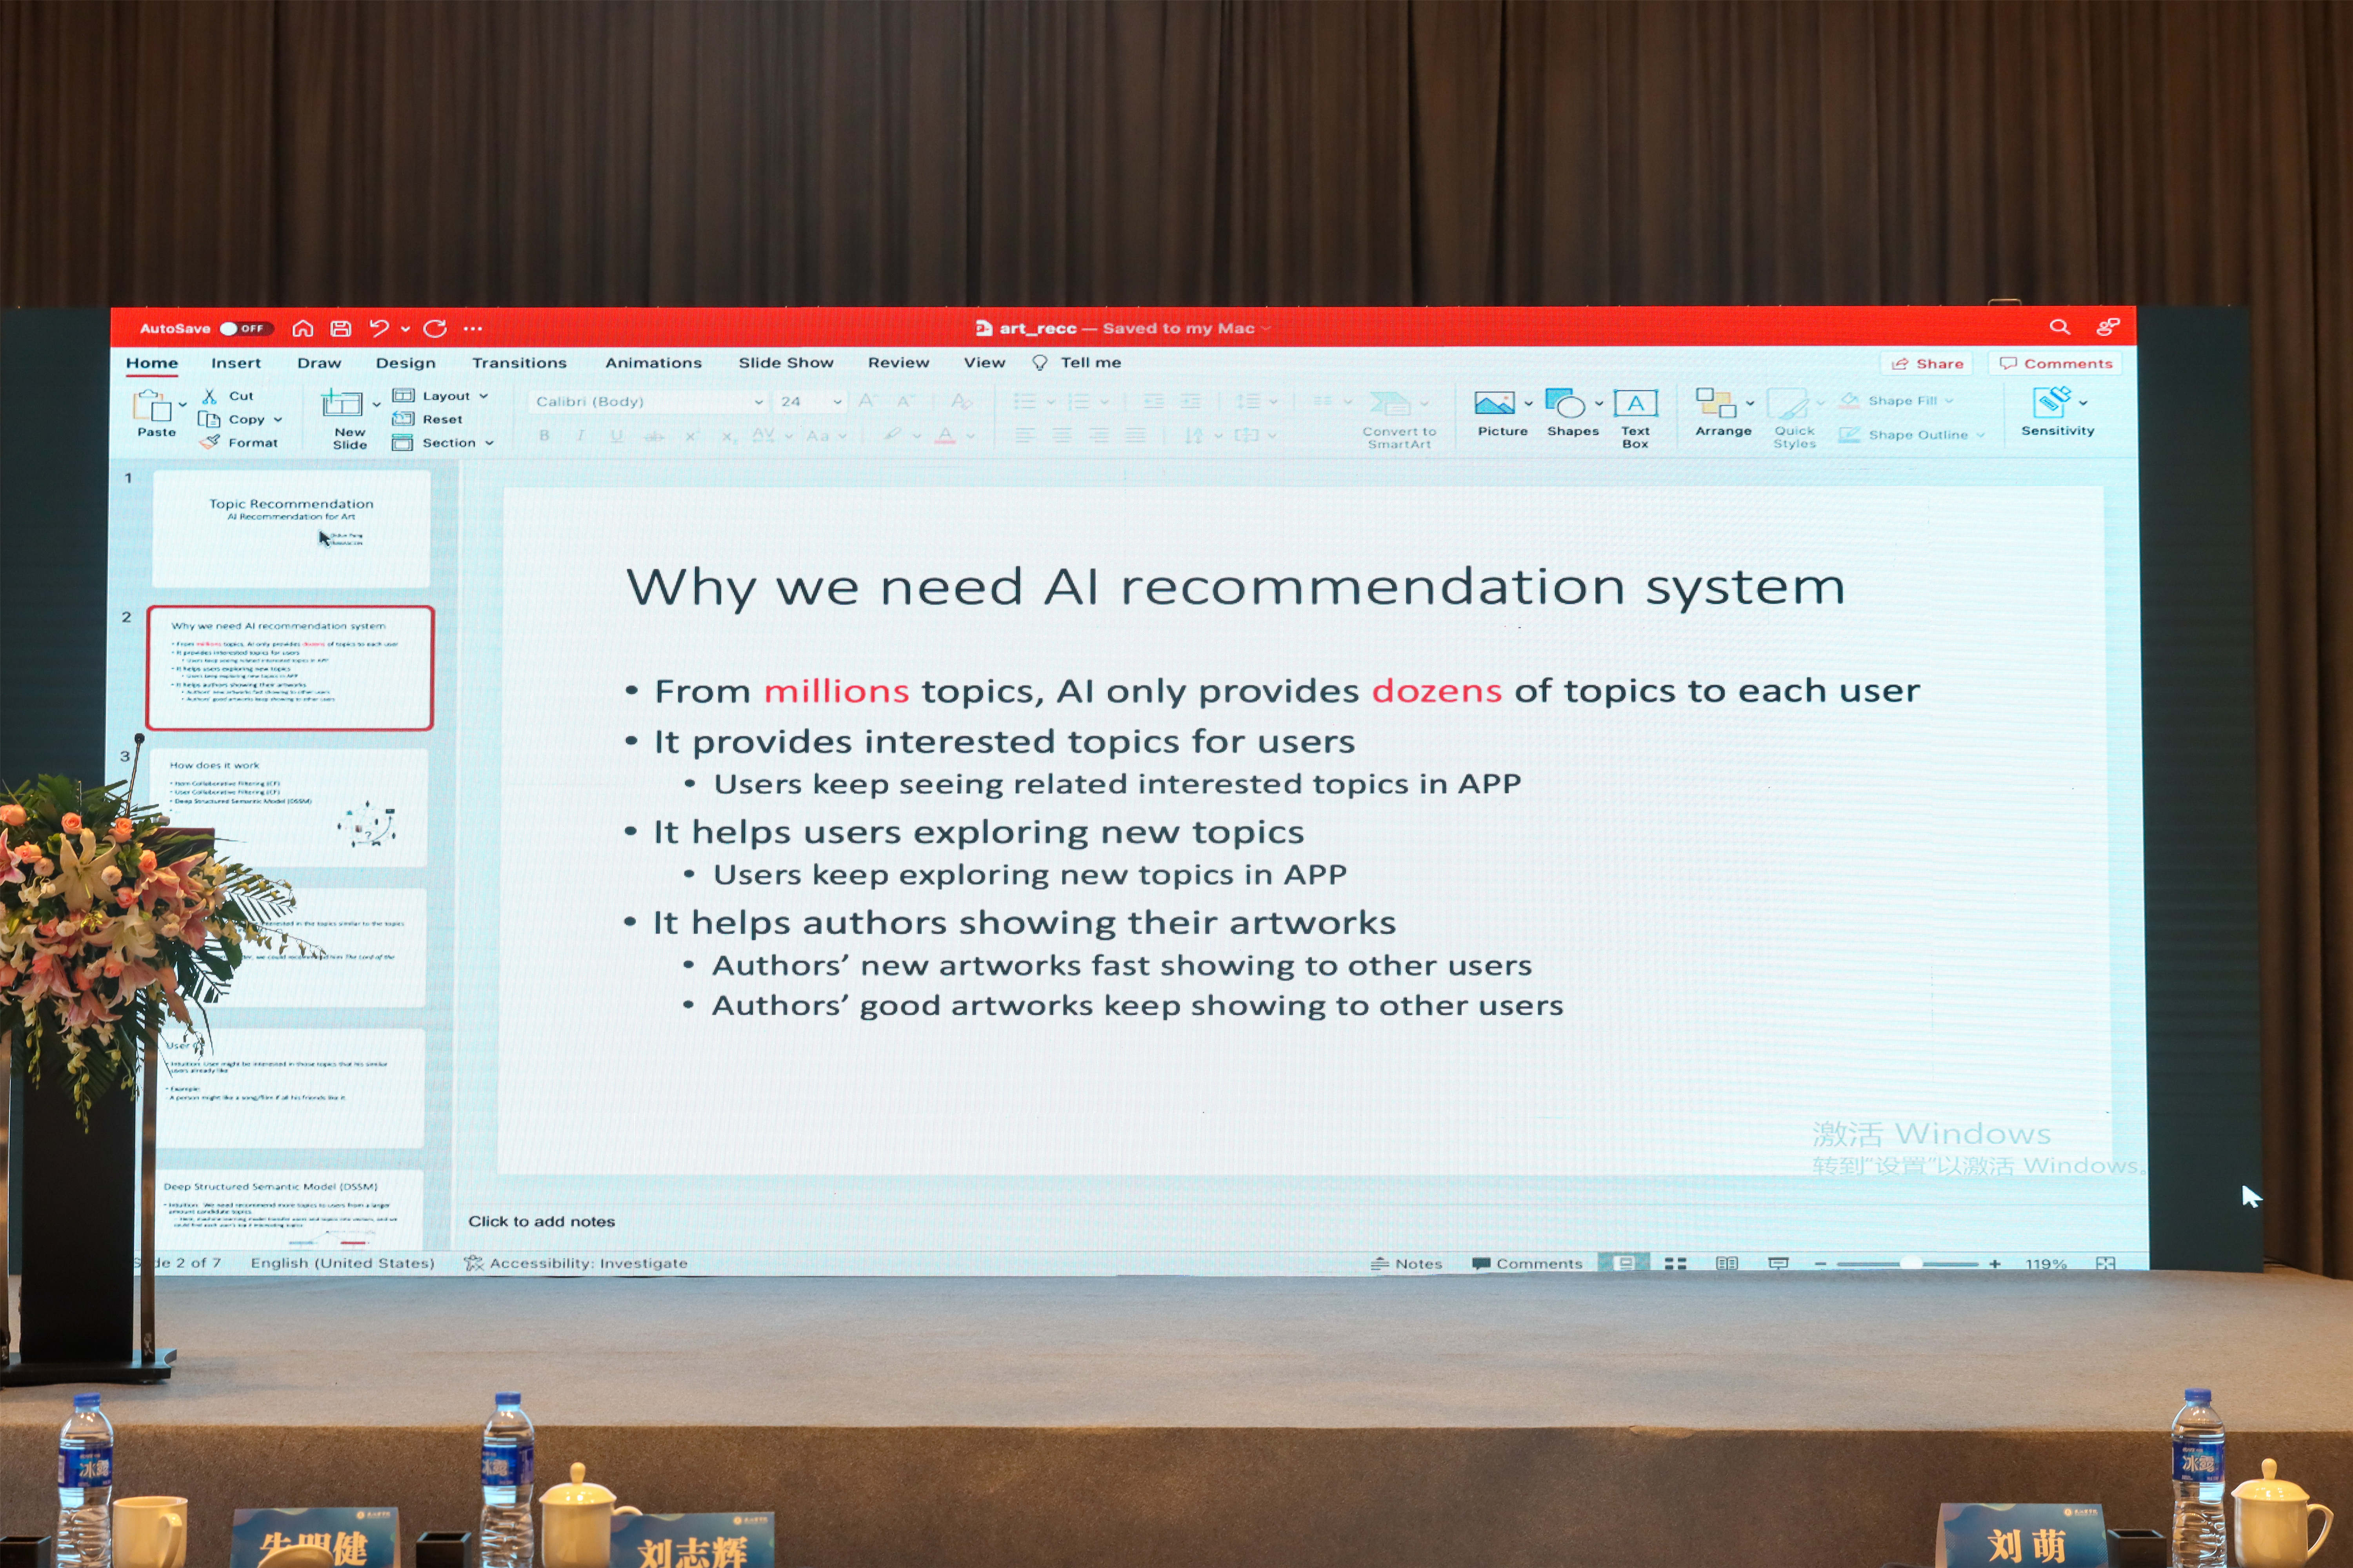The image size is (2353, 1568).
Task: Click the Paste clipboard icon
Action: 152,406
